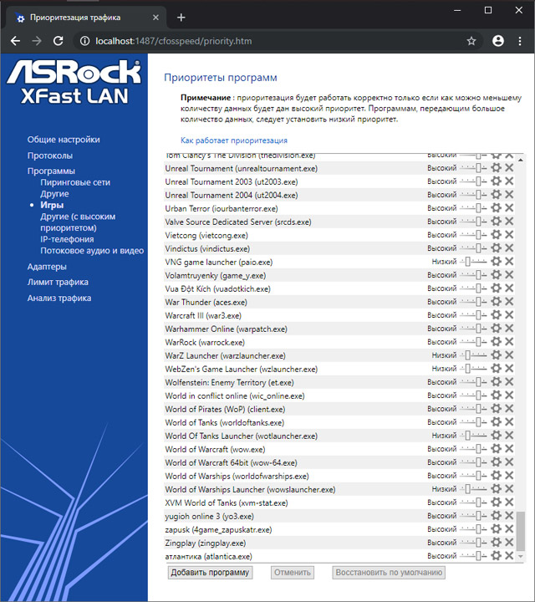This screenshot has height=602, width=535.
Task: Open gear settings for War Thunder
Action: tap(497, 302)
